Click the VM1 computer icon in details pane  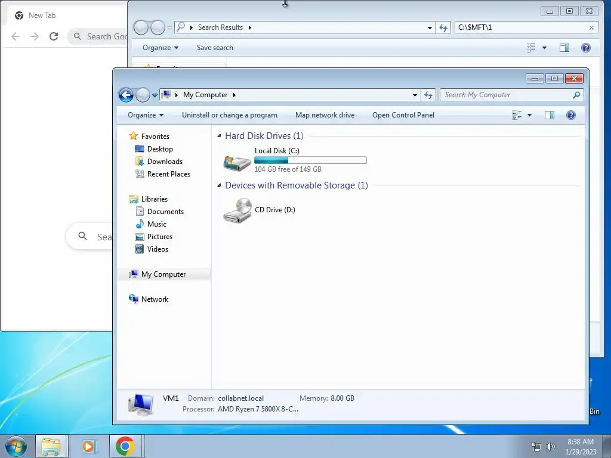coord(141,404)
